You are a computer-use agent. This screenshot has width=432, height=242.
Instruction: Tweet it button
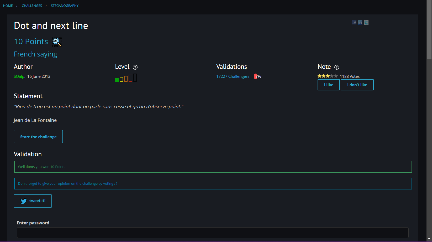tap(33, 201)
